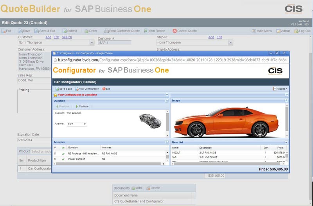Screen dimensions: 313x206
Task: Collapse the Image panel
Action: 286,101
